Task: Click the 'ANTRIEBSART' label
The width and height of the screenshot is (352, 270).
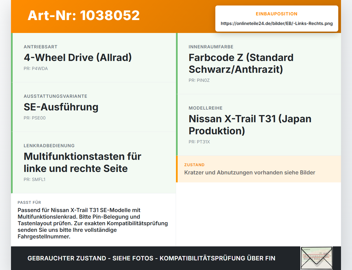Action: tap(40, 47)
